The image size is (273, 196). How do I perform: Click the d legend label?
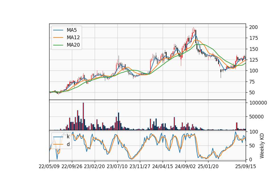coord(68,144)
